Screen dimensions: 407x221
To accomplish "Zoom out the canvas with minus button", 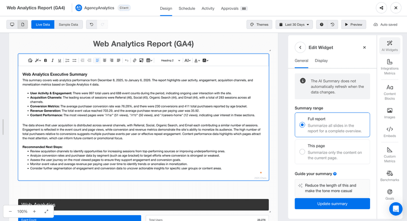I will (x=10, y=211).
